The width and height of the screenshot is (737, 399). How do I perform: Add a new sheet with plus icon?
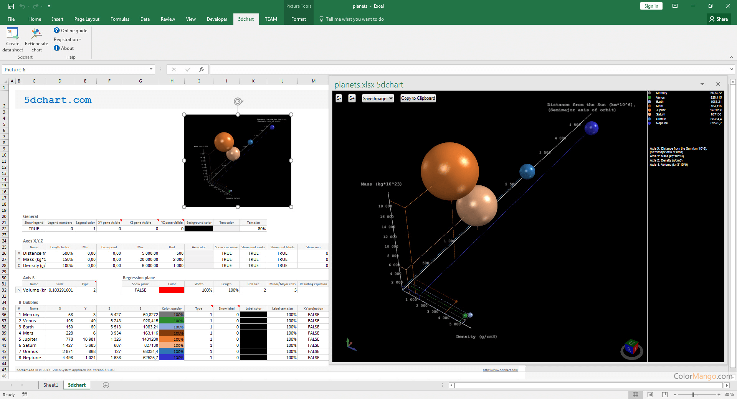point(106,385)
